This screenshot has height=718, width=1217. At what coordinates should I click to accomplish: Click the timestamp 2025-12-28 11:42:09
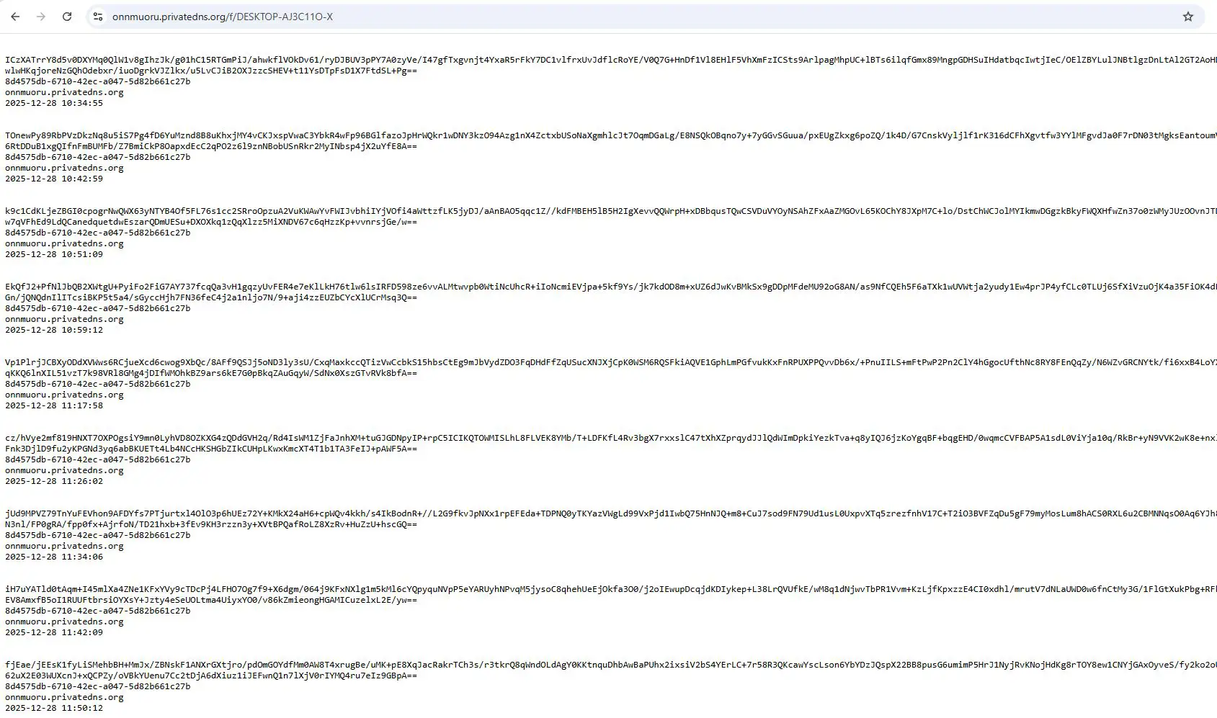[x=54, y=632]
